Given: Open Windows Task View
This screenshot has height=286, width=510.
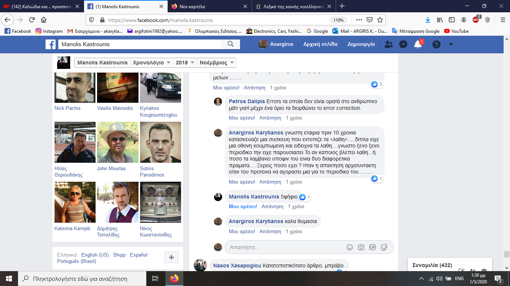Looking at the screenshot, I should (155, 279).
